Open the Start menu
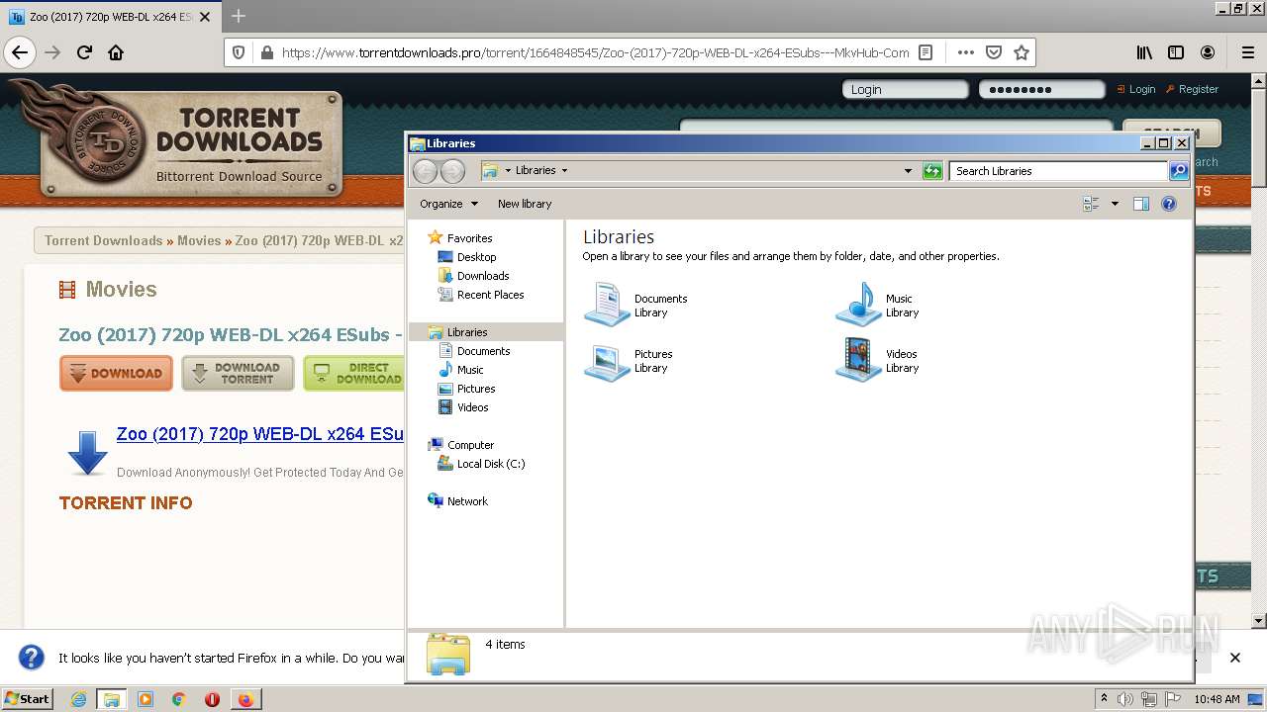1267x712 pixels. [x=27, y=699]
